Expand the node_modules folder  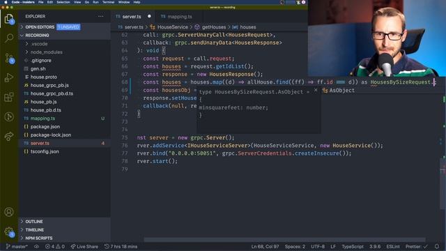point(46,52)
